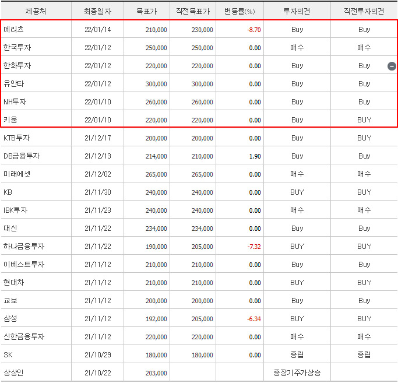Click the -7.32 change rate value
398x383 pixels.
[x=254, y=247]
